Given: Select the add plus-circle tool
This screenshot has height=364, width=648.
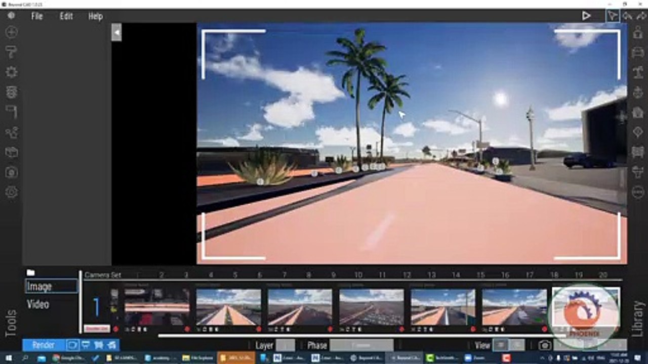Looking at the screenshot, I should click(x=11, y=32).
